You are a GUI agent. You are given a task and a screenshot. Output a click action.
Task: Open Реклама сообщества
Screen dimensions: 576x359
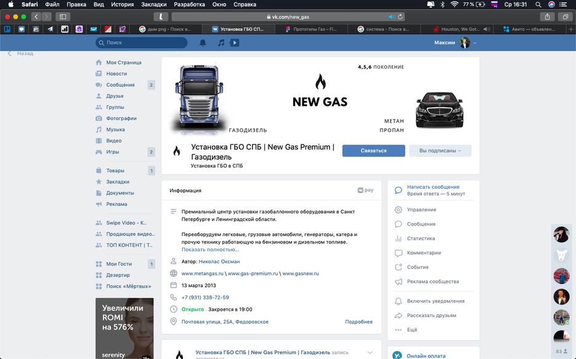pos(432,282)
